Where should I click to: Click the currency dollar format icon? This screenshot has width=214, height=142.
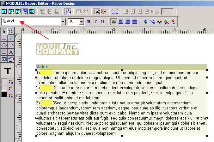coord(145,22)
